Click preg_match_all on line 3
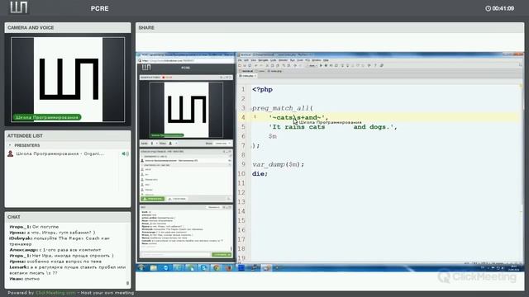529x297 pixels. pyautogui.click(x=283, y=108)
